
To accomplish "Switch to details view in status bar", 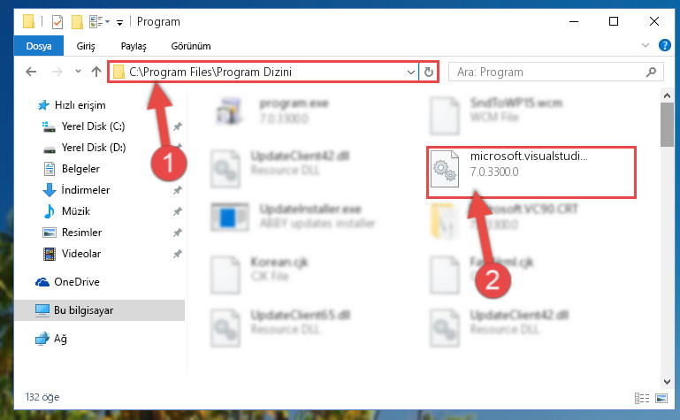I will point(642,398).
